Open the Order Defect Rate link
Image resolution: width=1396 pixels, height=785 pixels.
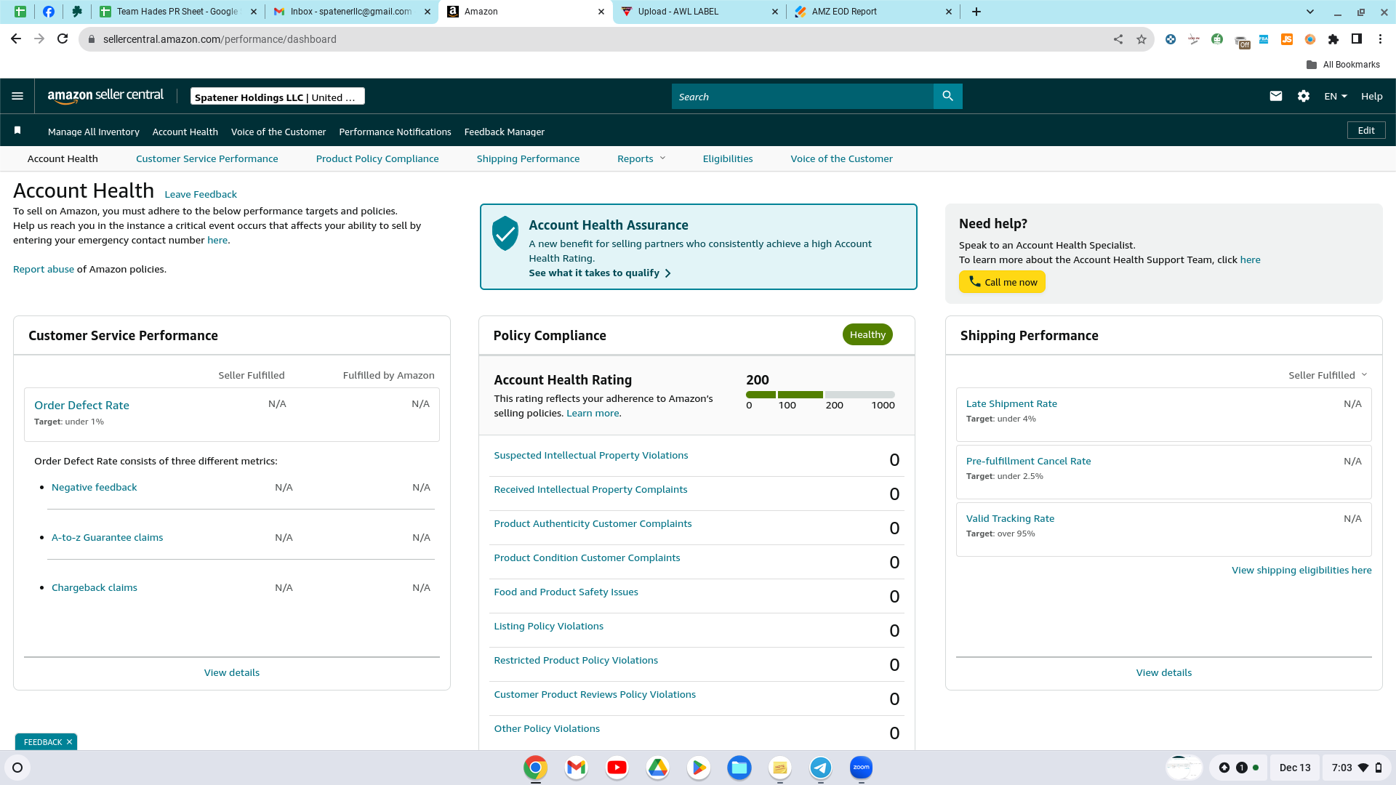click(81, 405)
